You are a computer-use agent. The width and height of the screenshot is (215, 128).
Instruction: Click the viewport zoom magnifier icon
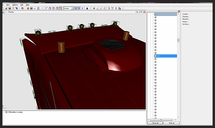137,12
